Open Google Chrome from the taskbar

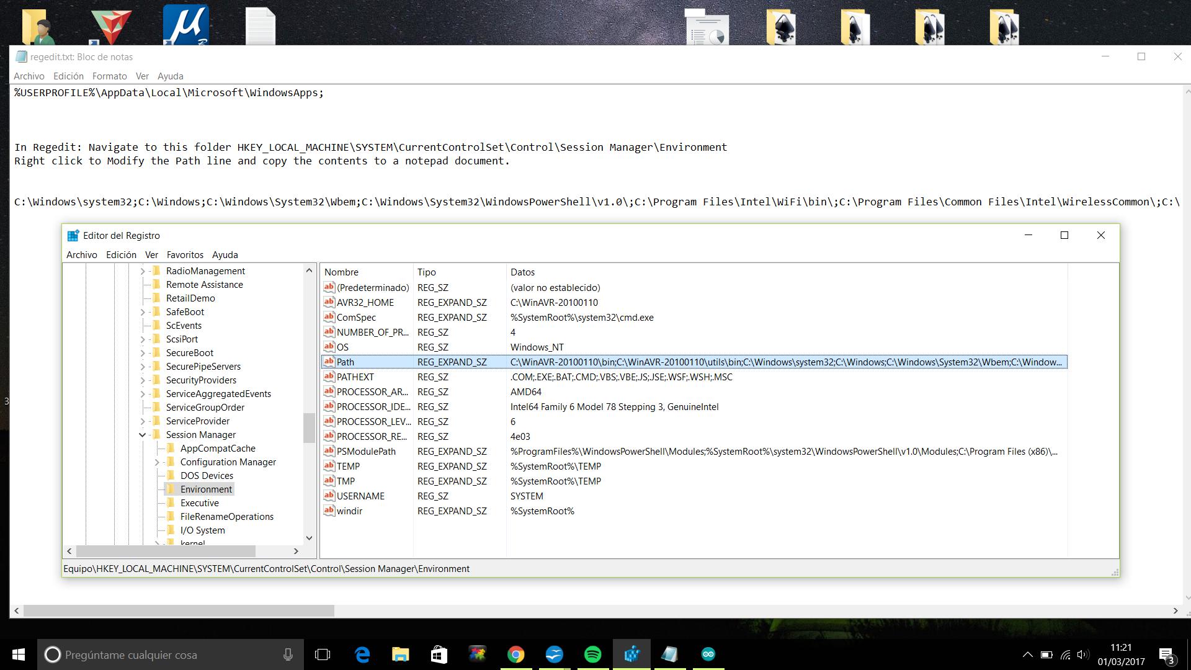515,654
